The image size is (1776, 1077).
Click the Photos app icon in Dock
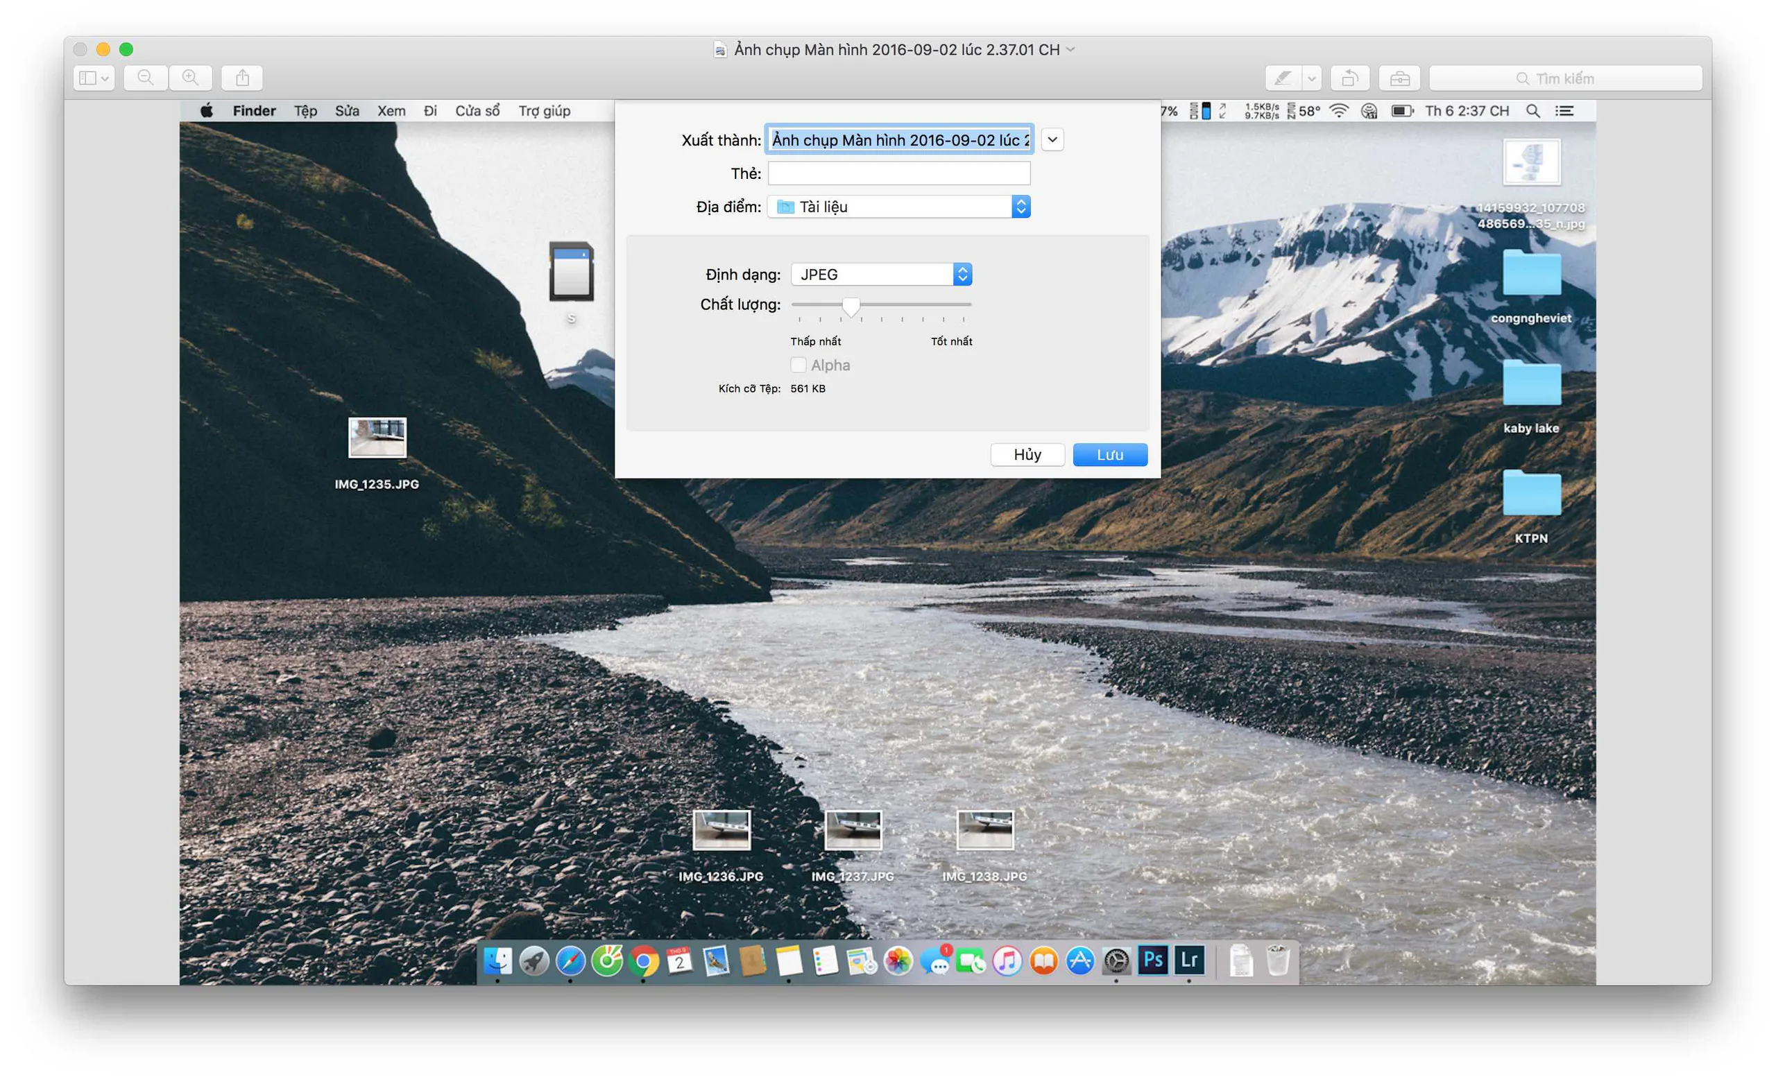tap(898, 961)
